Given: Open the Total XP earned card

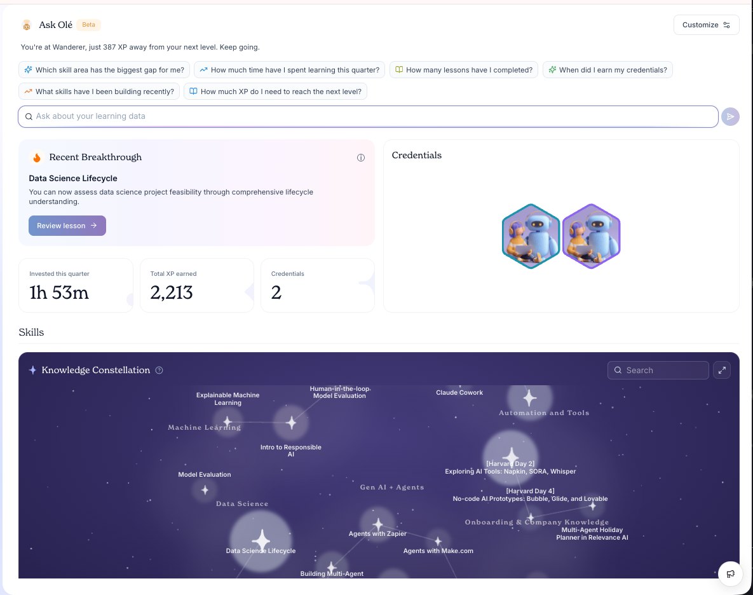Looking at the screenshot, I should pyautogui.click(x=196, y=285).
